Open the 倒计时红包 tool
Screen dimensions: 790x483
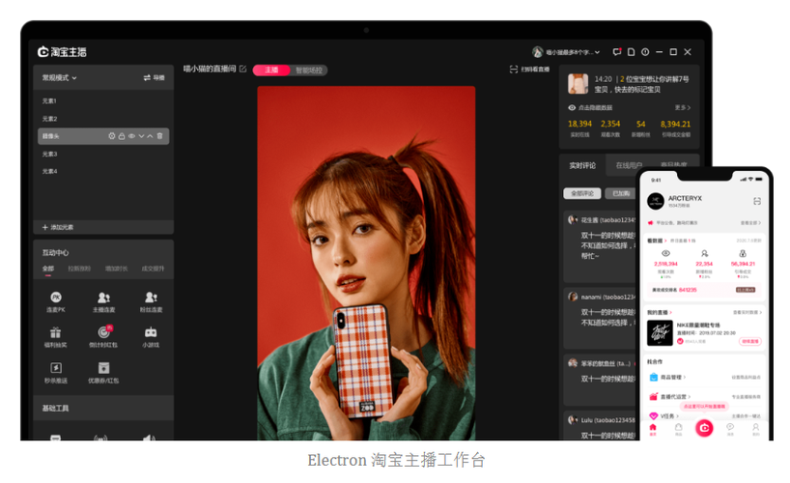[103, 337]
